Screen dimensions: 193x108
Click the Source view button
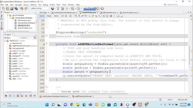click(42, 16)
